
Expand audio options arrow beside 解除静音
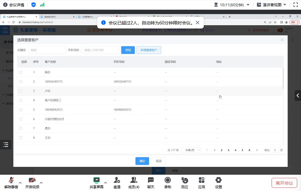pyautogui.click(x=20, y=183)
